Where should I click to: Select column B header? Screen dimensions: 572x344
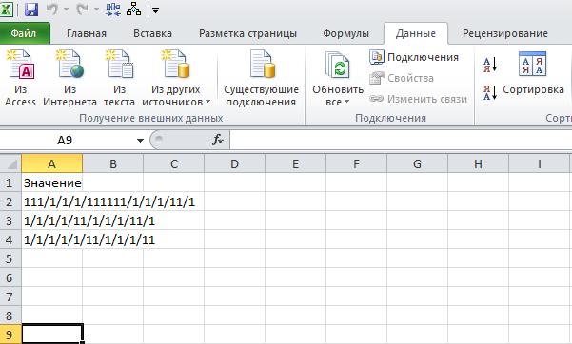tap(113, 163)
